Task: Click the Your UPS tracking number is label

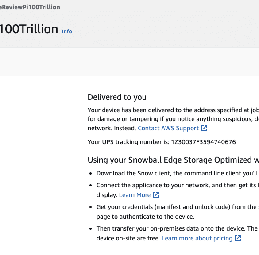Action: [128, 142]
